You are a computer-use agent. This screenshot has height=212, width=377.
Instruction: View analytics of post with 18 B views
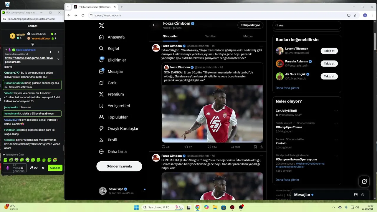(x=235, y=147)
